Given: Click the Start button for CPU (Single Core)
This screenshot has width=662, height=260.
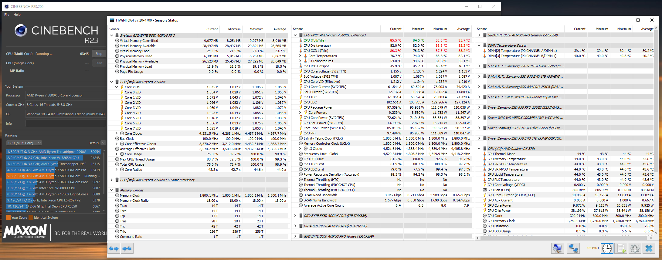Looking at the screenshot, I should point(99,63).
